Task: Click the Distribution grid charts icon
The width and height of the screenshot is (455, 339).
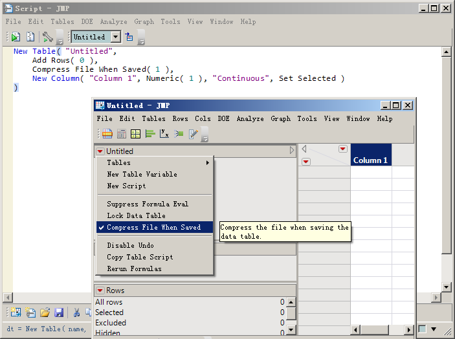Action: (x=135, y=134)
